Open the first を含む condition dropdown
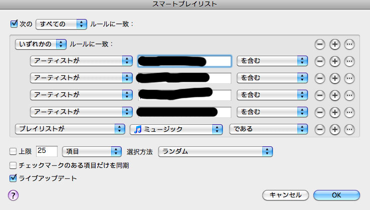 pos(272,61)
